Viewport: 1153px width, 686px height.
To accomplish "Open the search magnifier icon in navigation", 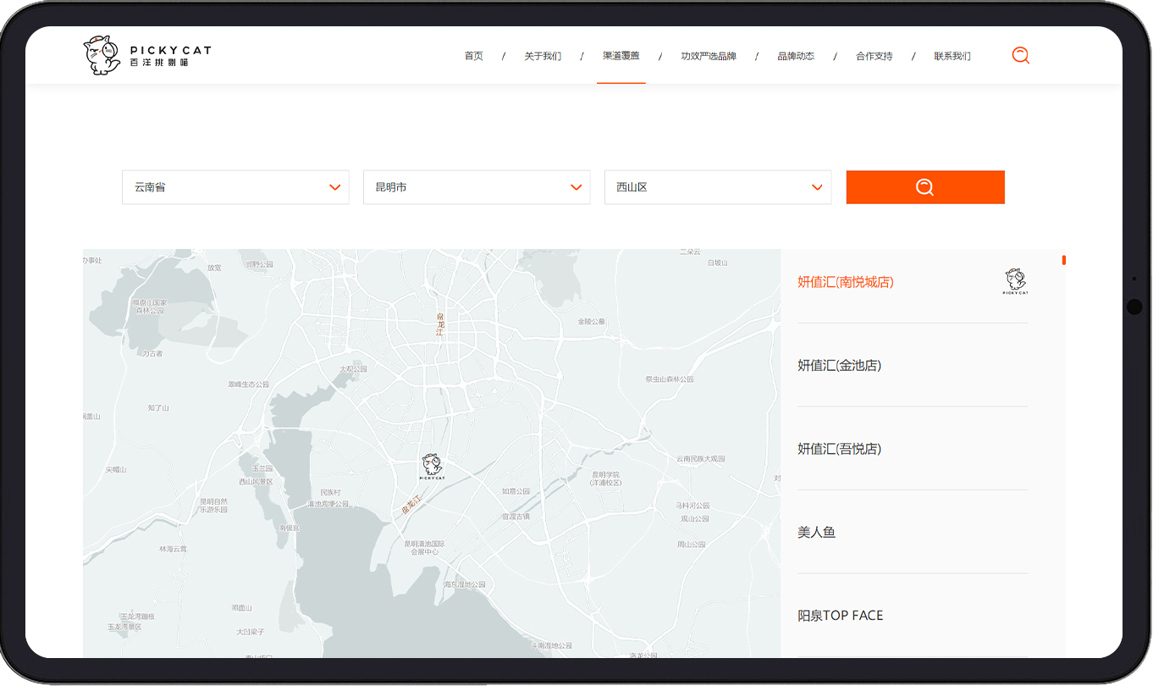I will coord(1020,56).
